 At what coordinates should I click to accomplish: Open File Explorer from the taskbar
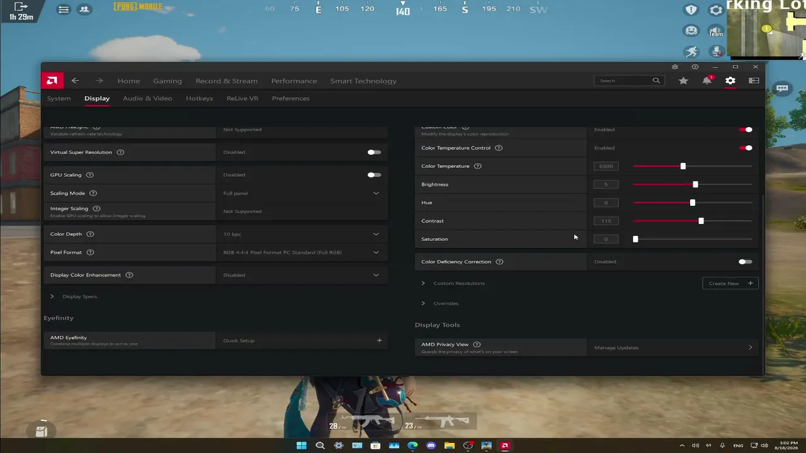click(450, 445)
